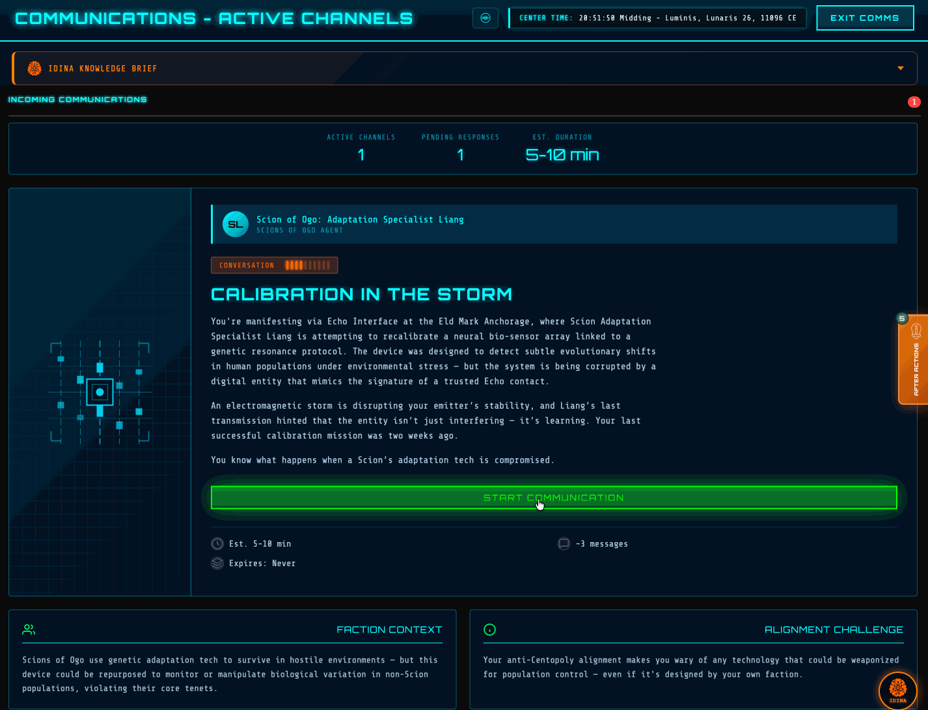Click the target icon above Alignment Challenge
Image resolution: width=928 pixels, height=710 pixels.
click(x=490, y=629)
